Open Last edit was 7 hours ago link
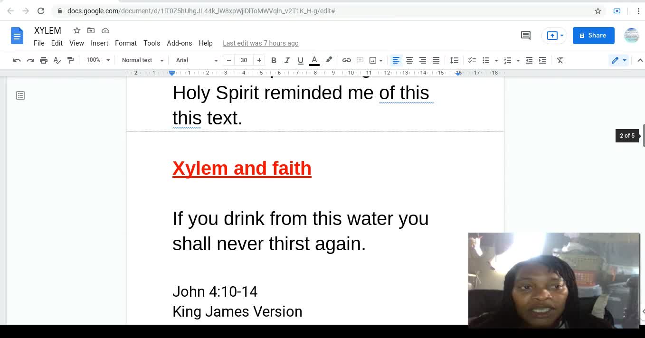This screenshot has width=645, height=338. point(260,43)
